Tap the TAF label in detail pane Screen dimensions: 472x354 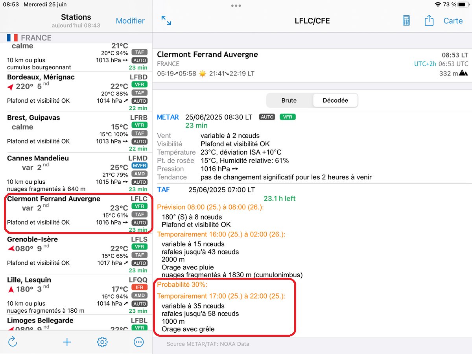pyautogui.click(x=163, y=190)
